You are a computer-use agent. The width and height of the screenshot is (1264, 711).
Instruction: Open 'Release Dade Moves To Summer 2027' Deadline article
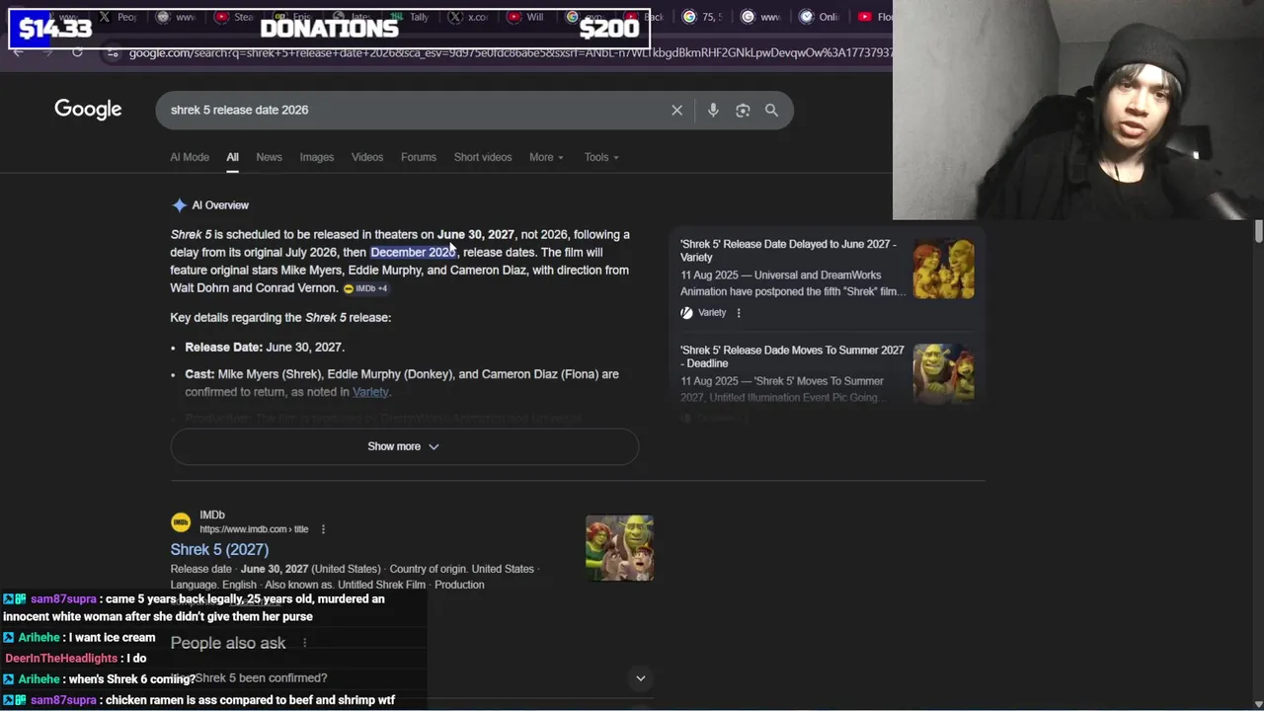click(x=792, y=356)
